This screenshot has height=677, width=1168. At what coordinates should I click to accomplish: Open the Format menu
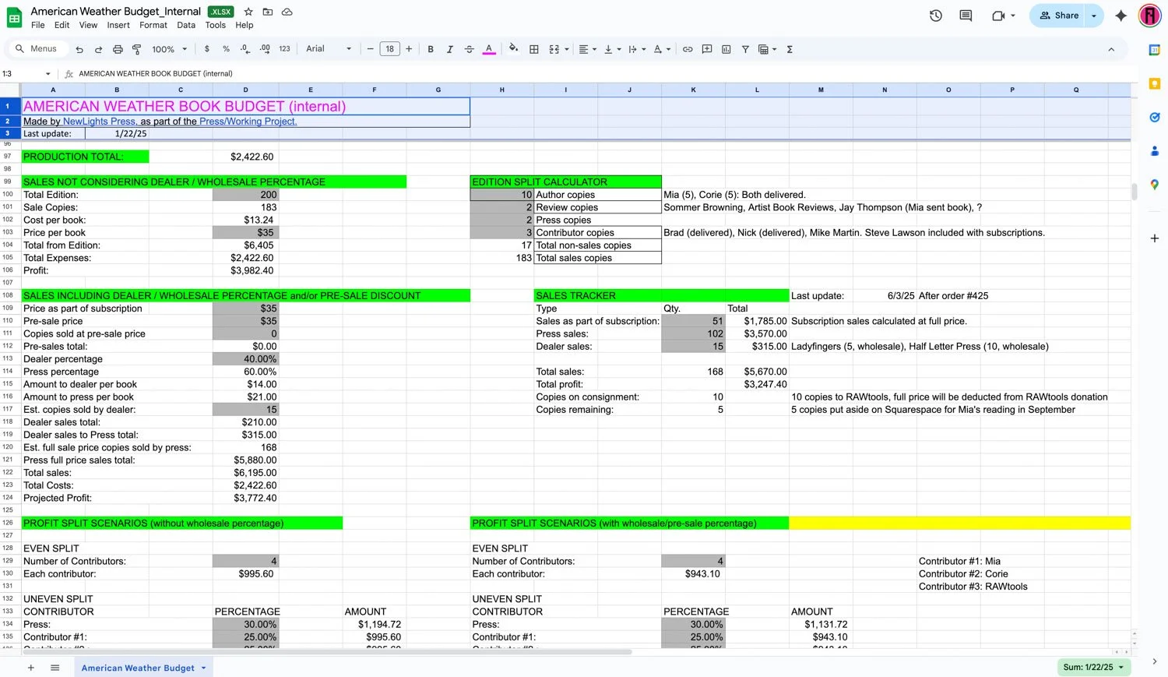[x=153, y=25]
